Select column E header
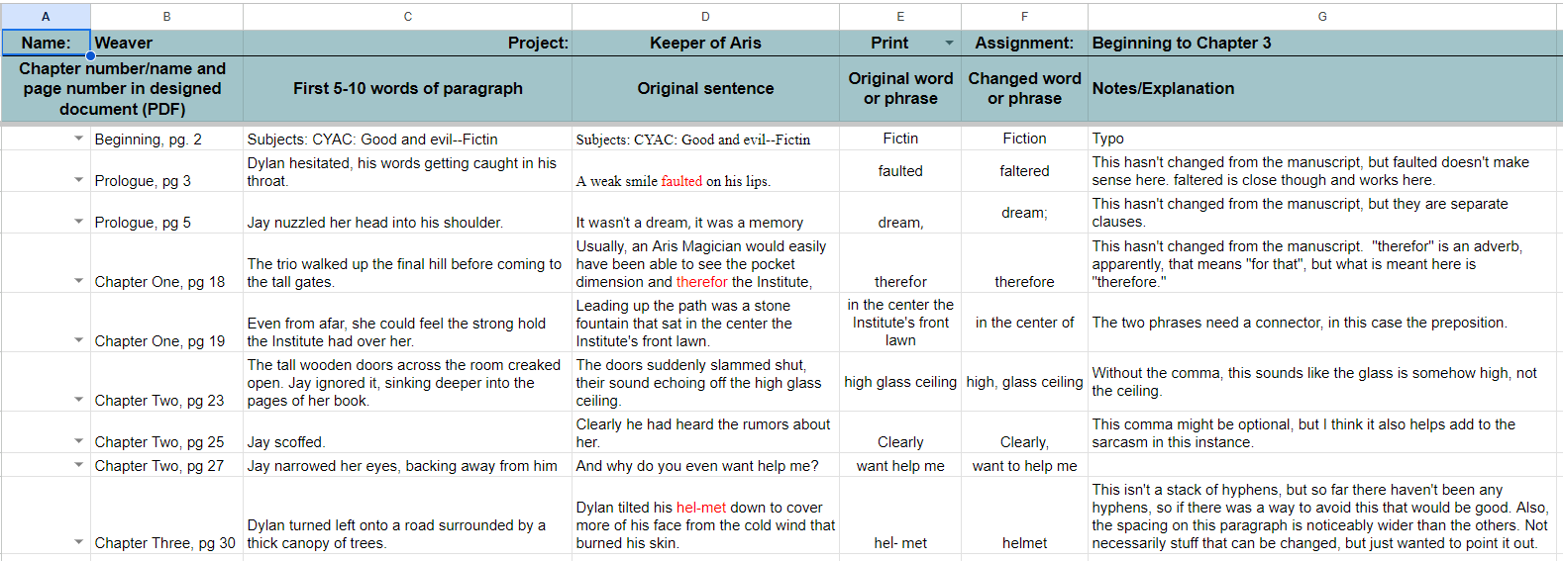 point(899,16)
